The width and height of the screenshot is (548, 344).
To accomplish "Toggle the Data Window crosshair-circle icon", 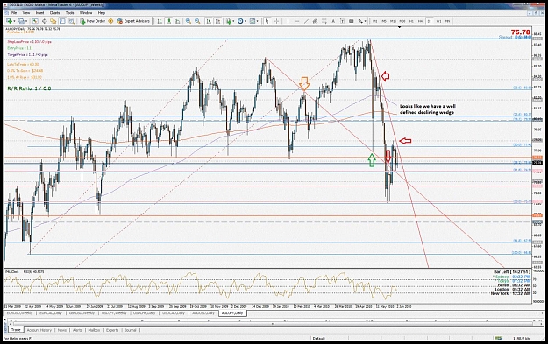I will [x=45, y=21].
